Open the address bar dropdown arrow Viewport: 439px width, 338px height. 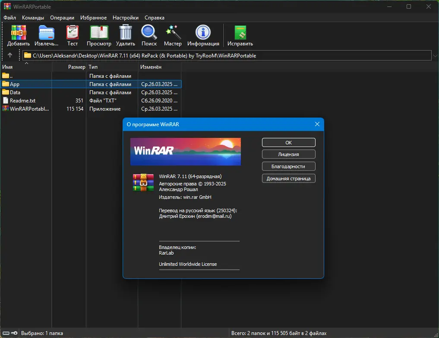click(435, 55)
